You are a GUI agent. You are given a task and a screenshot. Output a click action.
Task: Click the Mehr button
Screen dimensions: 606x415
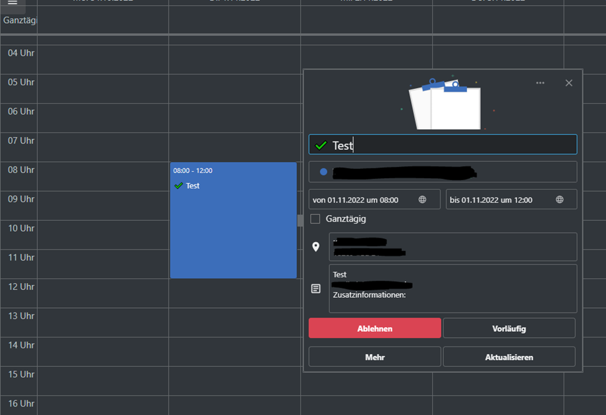tap(375, 357)
